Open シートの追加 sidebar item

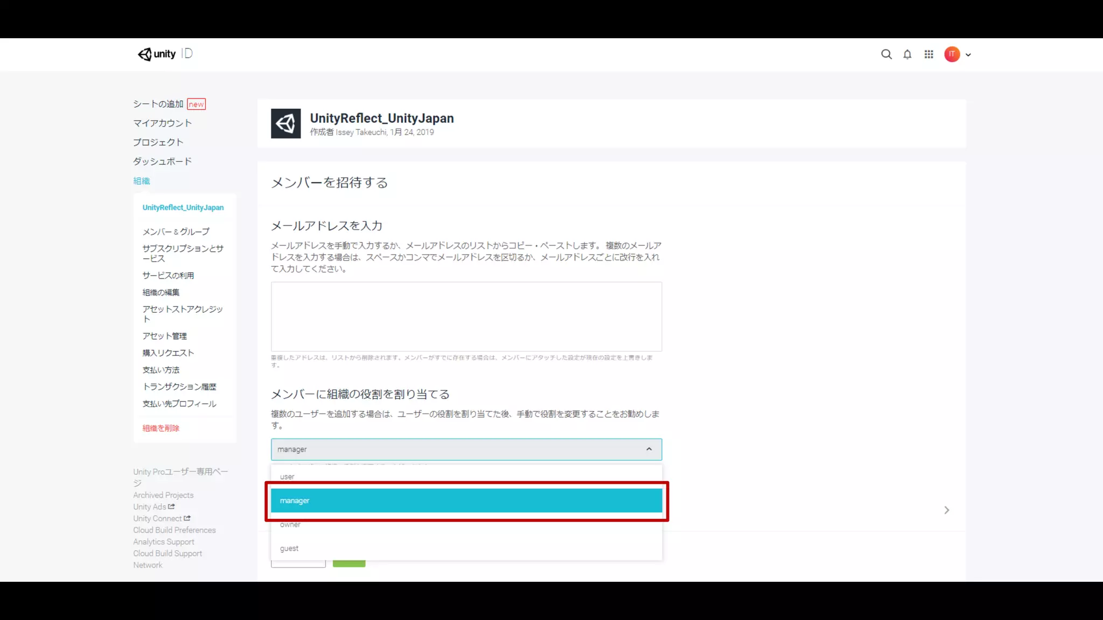click(x=158, y=104)
